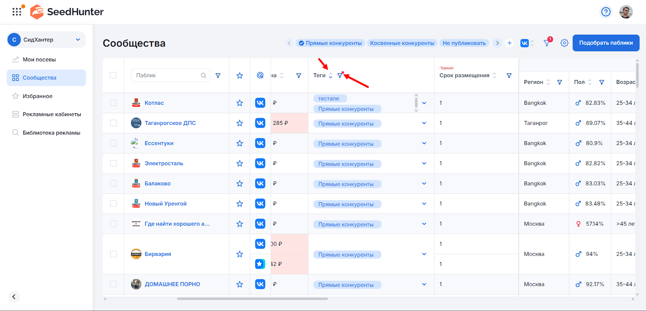Go to Библиотека рекламы section

[51, 133]
